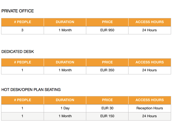Select the EUR 350 price cell
This screenshot has width=177, height=122.
click(x=107, y=70)
